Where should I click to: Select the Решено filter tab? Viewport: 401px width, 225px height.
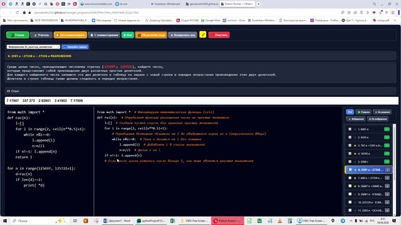[363, 112]
